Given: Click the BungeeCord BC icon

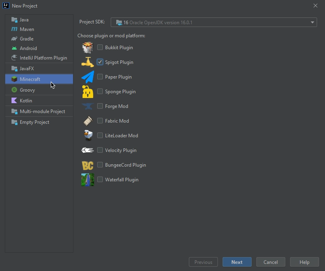Looking at the screenshot, I should [x=87, y=165].
